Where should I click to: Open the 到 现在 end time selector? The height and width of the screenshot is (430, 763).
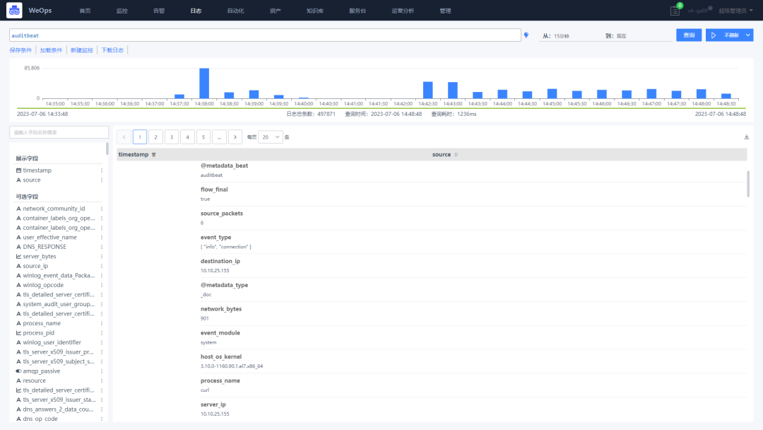coord(637,36)
